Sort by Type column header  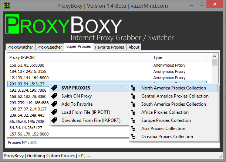click(179, 57)
